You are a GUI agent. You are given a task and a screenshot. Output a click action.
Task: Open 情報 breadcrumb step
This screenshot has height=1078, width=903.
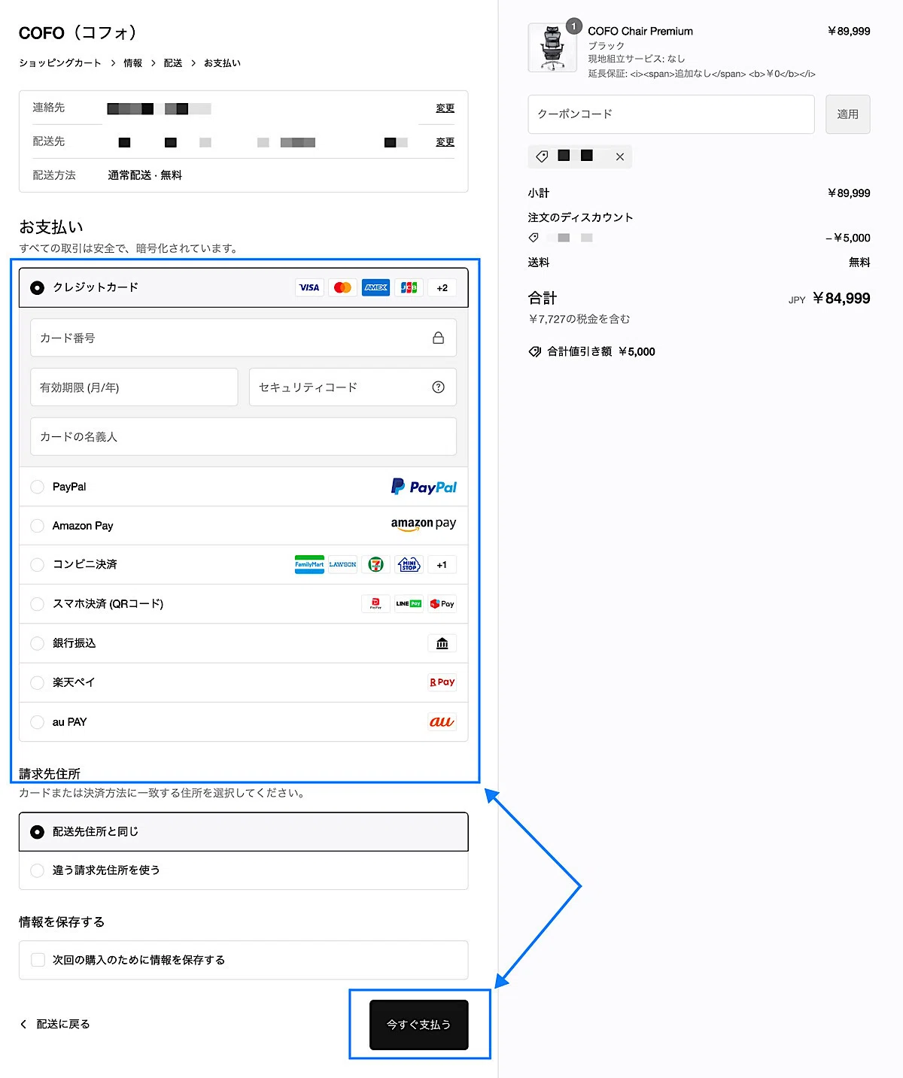click(x=133, y=63)
